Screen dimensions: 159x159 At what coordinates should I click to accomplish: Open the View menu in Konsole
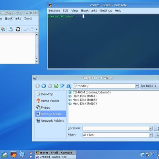tap(75, 11)
